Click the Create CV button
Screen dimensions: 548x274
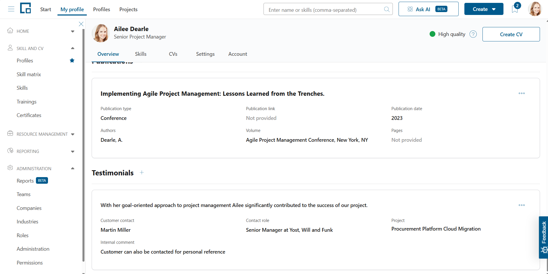pos(511,34)
